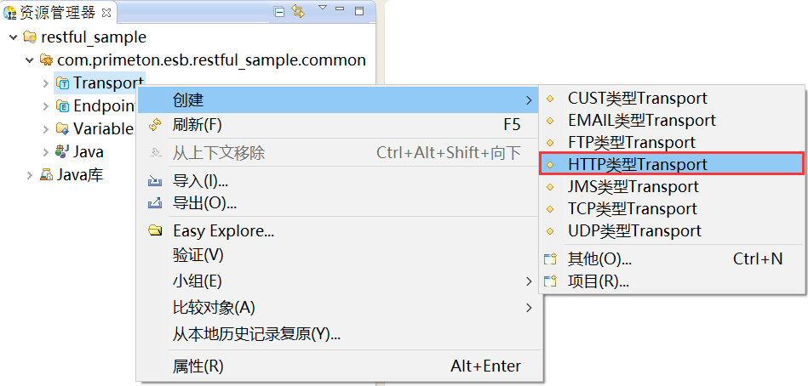
Task: Open the view menu triangle dropdown
Action: click(322, 9)
